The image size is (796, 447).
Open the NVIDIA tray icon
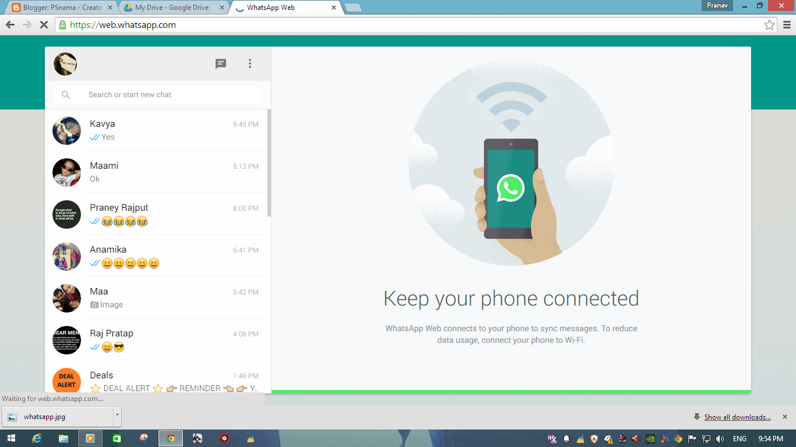click(x=650, y=439)
